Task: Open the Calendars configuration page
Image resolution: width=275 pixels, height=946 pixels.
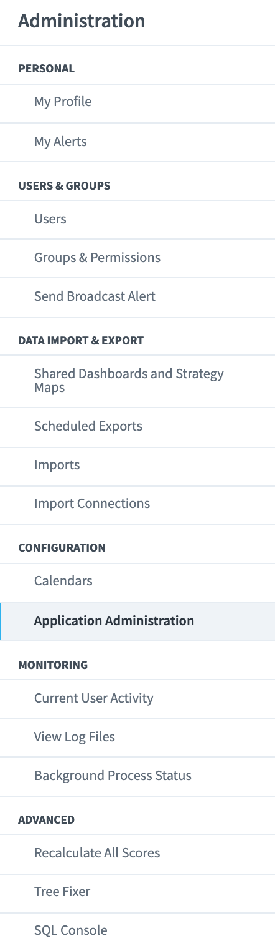Action: tap(137, 581)
